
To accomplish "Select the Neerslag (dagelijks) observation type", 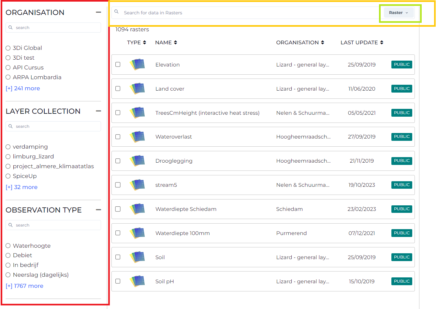I will coord(8,275).
